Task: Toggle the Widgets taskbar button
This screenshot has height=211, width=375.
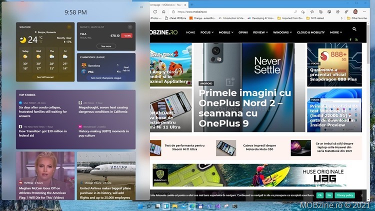Action: pos(166,206)
